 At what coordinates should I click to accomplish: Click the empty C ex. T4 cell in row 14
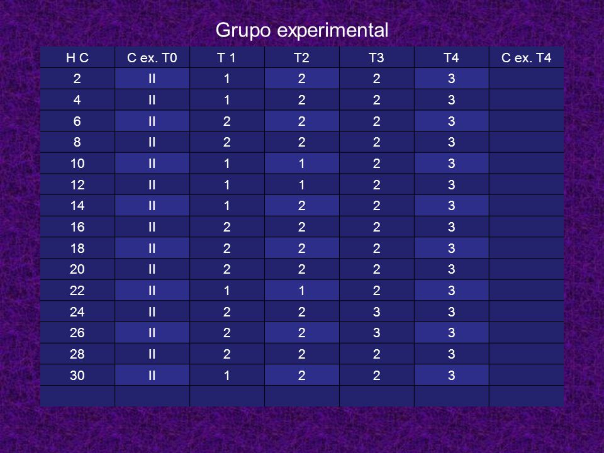(526, 206)
